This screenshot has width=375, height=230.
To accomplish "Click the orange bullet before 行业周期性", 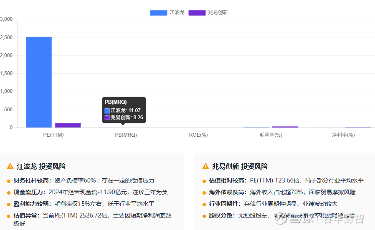I will pyautogui.click(x=204, y=204).
